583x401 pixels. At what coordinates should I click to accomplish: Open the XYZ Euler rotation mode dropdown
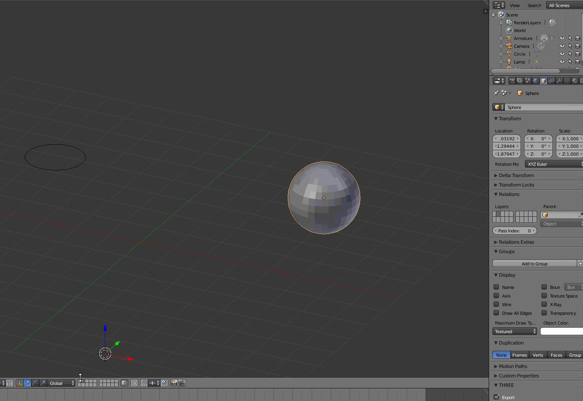point(554,164)
